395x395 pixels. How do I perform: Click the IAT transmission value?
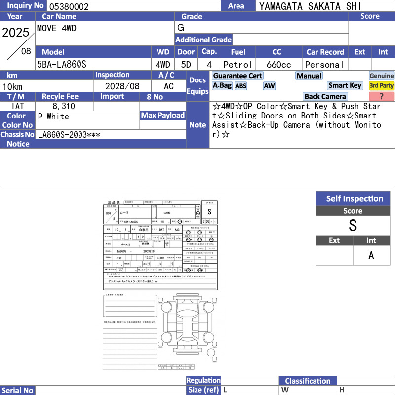[x=18, y=106]
